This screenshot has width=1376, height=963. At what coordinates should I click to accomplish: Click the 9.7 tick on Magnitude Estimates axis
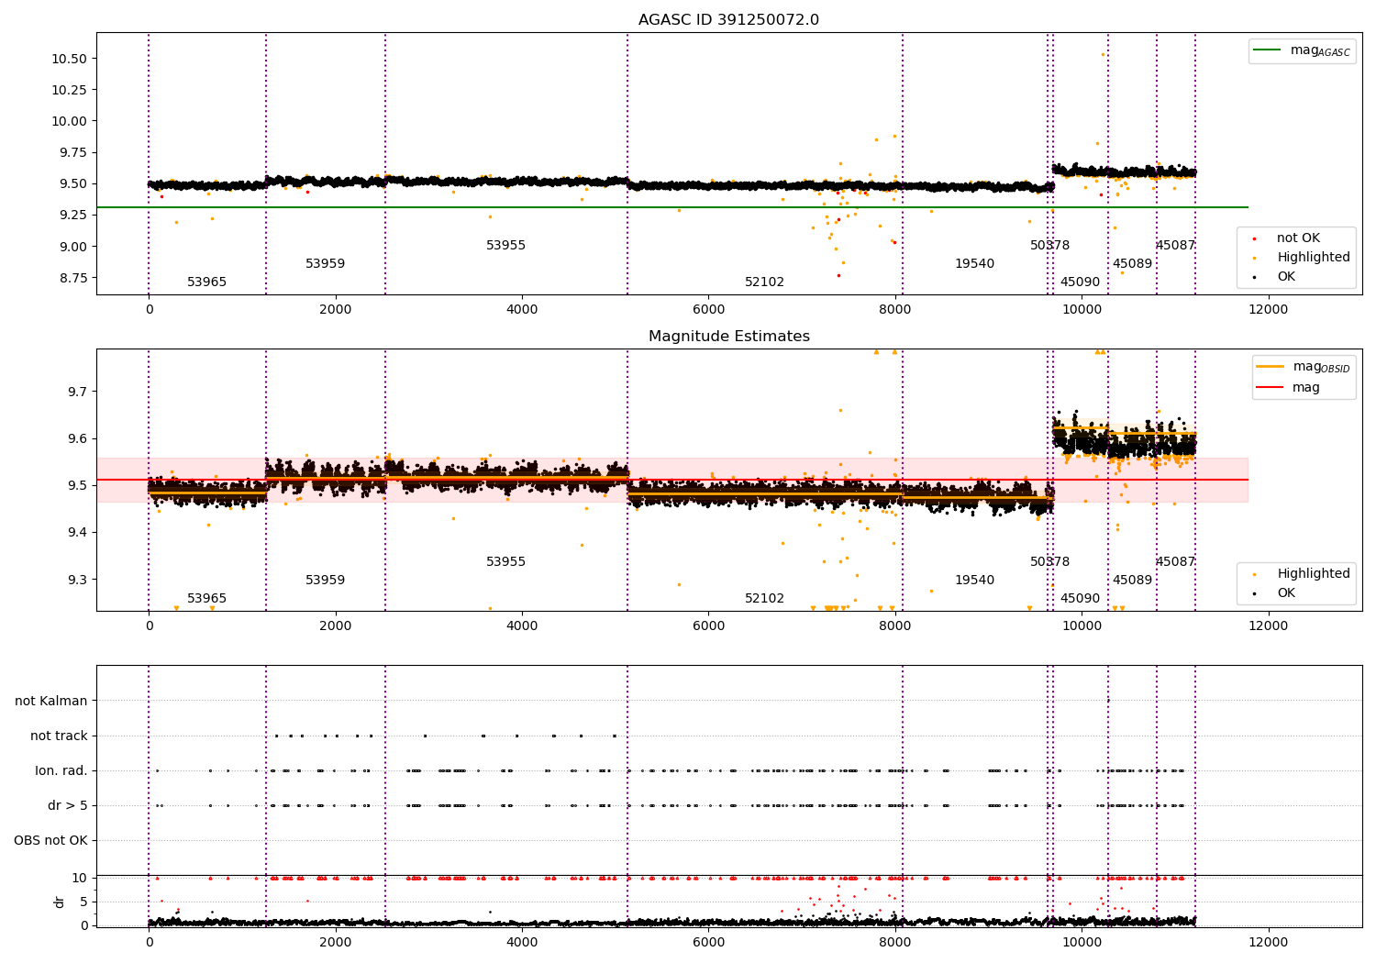77,392
